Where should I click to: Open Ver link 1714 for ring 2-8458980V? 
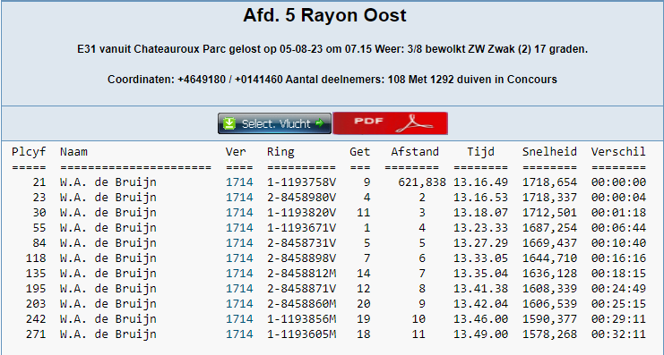click(239, 198)
